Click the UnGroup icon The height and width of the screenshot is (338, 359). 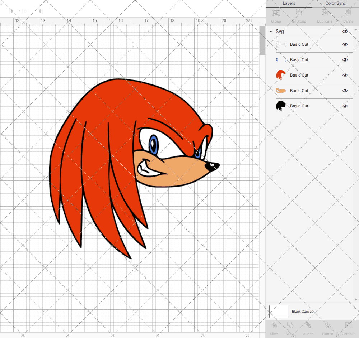299,13
